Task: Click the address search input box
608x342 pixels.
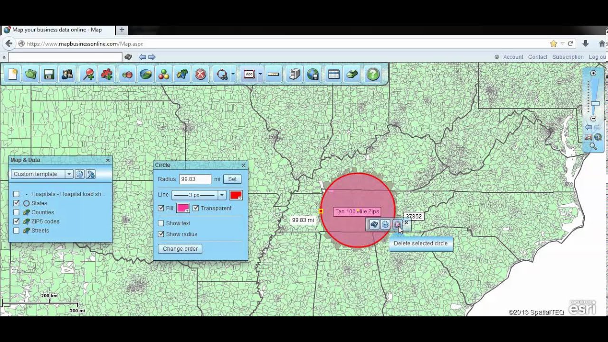Action: click(x=65, y=57)
